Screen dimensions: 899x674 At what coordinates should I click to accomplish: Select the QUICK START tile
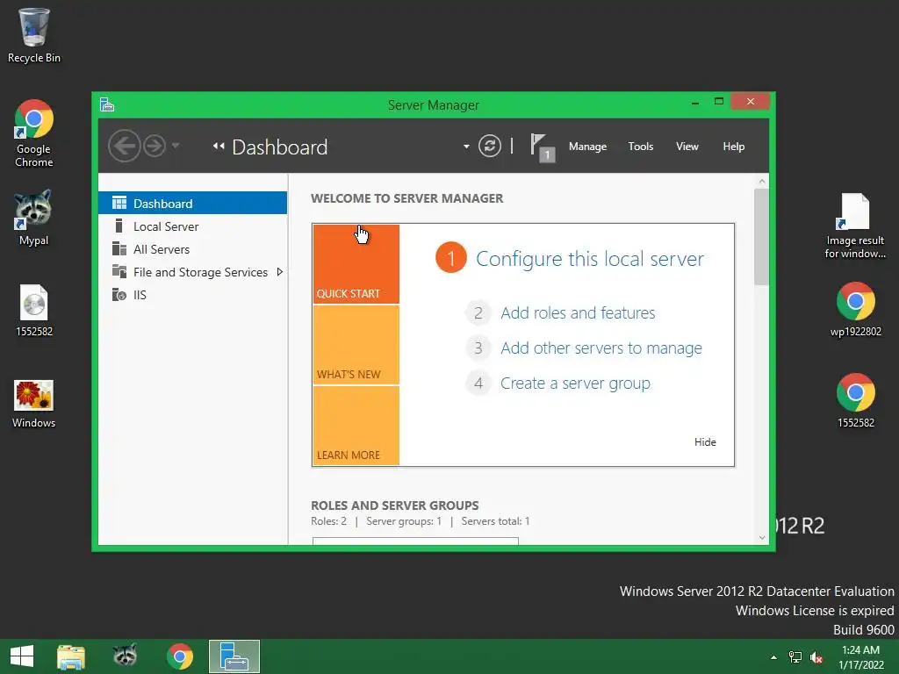(x=356, y=263)
